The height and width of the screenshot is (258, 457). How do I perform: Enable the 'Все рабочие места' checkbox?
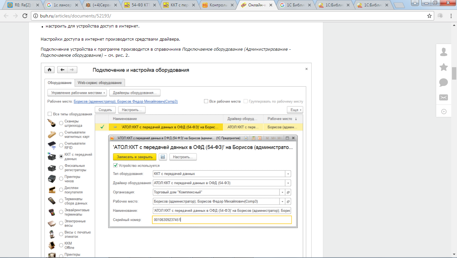pos(206,101)
